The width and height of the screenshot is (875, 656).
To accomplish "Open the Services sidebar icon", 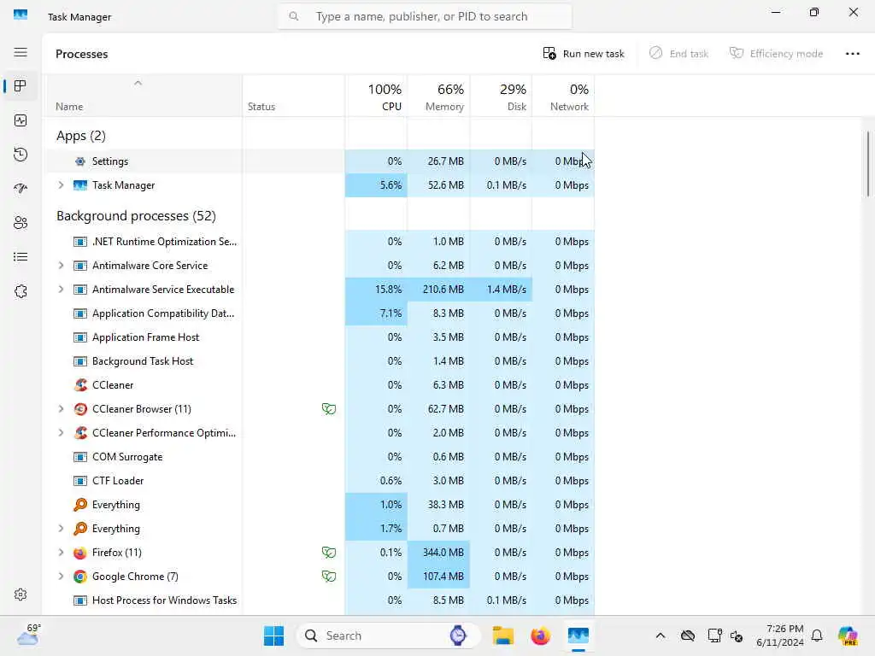I will click(21, 291).
